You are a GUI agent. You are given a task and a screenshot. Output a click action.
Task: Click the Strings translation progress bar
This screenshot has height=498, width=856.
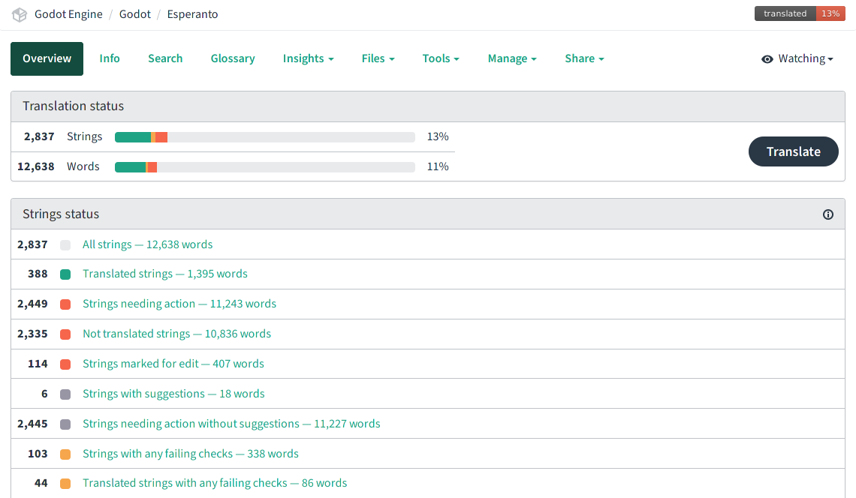point(264,137)
